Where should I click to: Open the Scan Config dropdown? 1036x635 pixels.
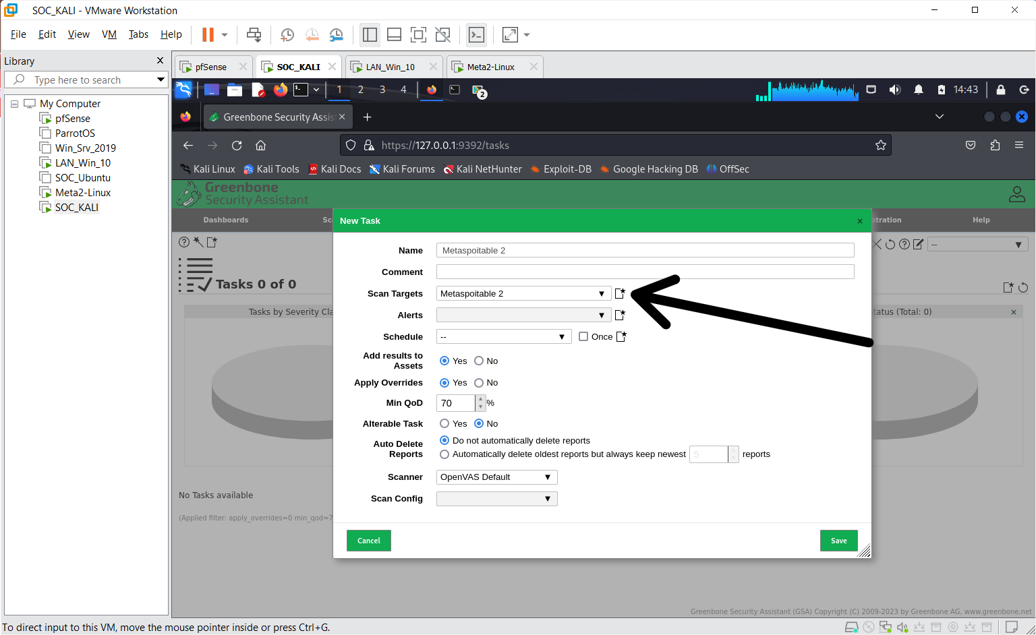pyautogui.click(x=496, y=499)
